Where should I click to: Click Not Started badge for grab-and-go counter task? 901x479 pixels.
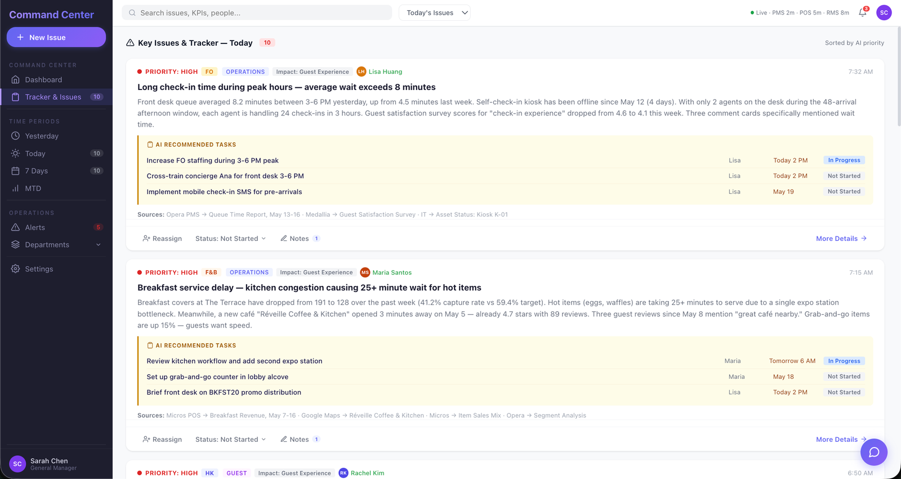click(x=844, y=377)
